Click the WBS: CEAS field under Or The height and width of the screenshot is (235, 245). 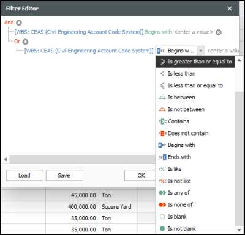(89, 51)
